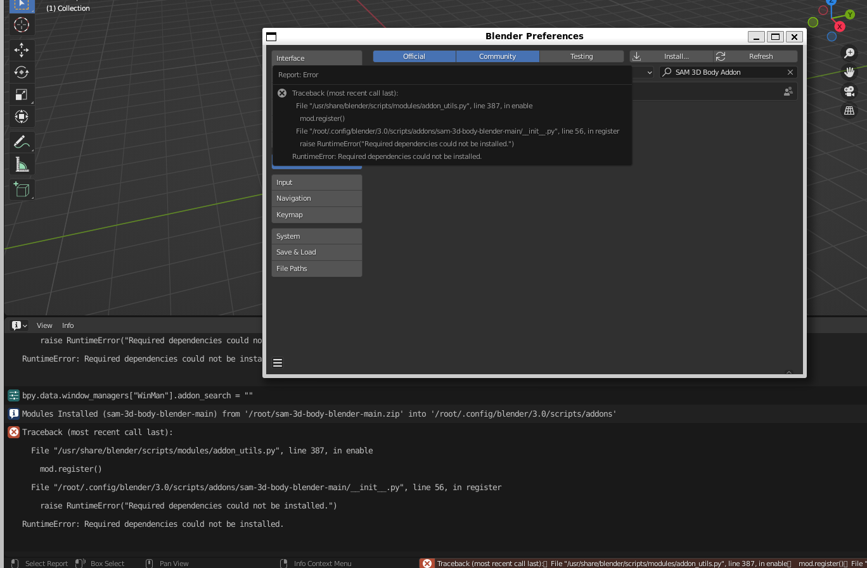Click the red X axis gizmo
The image size is (867, 568).
pyautogui.click(x=840, y=27)
